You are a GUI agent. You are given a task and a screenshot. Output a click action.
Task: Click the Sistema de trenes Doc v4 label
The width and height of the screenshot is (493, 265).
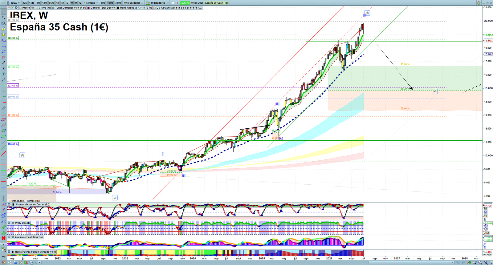pyautogui.click(x=32, y=204)
